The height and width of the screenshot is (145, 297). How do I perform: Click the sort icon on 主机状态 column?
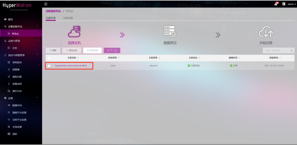(x=200, y=58)
